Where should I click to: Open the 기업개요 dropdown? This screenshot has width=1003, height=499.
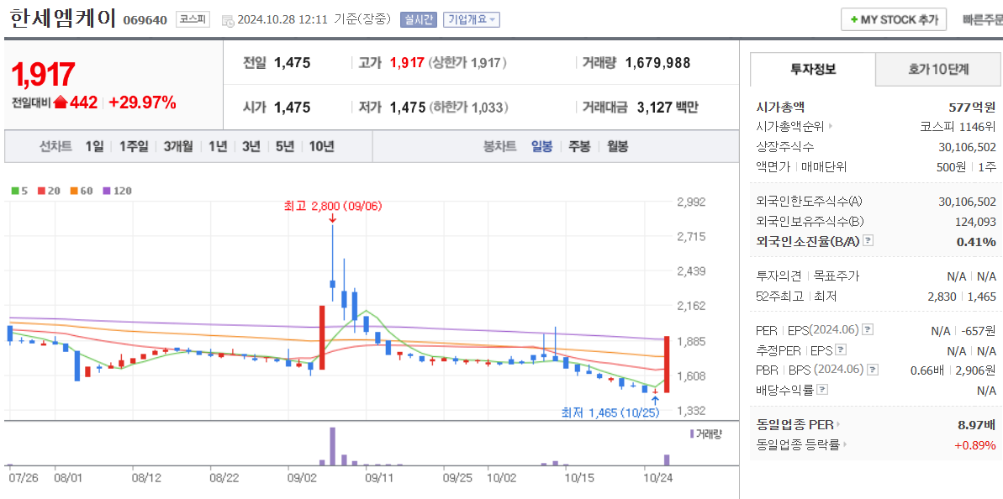coord(472,20)
